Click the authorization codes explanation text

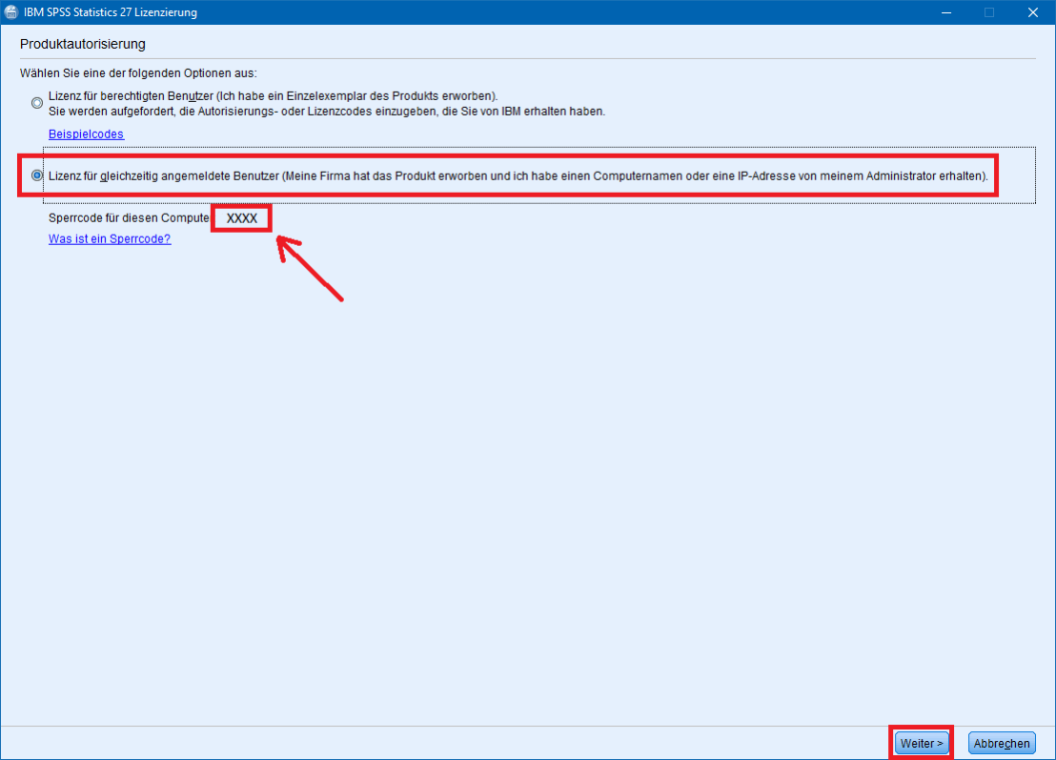[315, 111]
